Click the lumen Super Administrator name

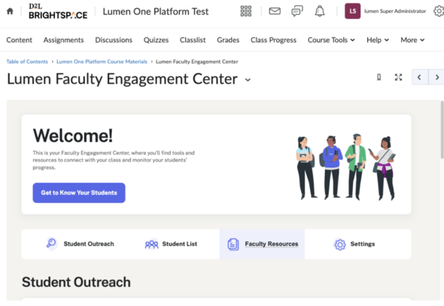(x=395, y=11)
